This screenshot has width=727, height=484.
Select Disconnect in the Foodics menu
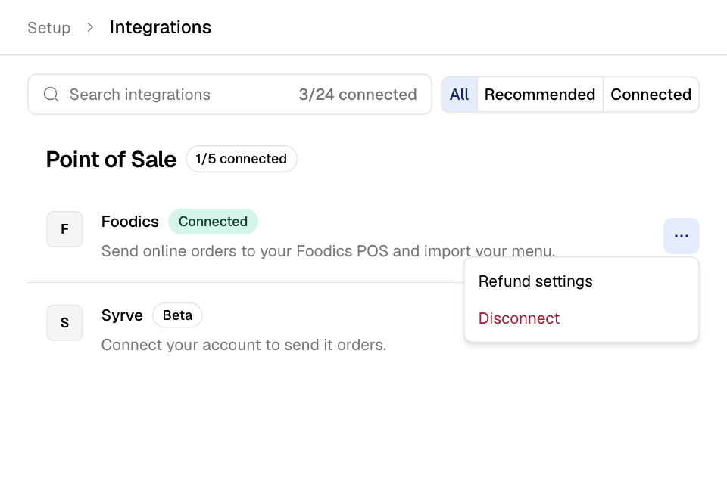[x=582, y=318]
